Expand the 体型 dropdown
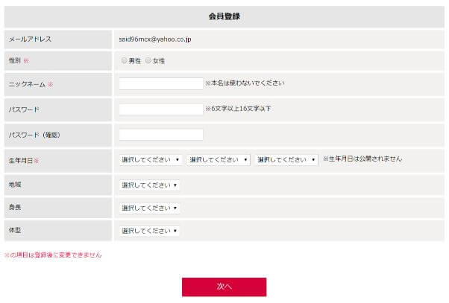The image size is (449, 303). (149, 231)
